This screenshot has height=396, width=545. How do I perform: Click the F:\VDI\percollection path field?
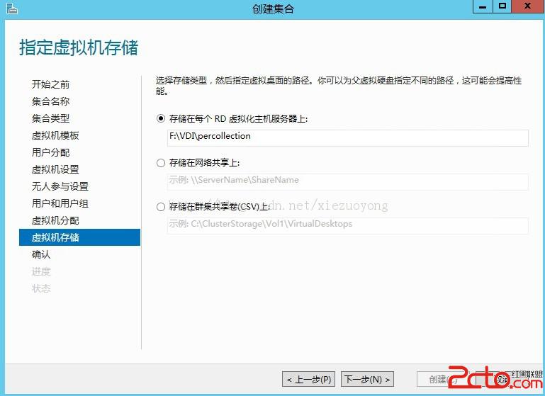347,138
